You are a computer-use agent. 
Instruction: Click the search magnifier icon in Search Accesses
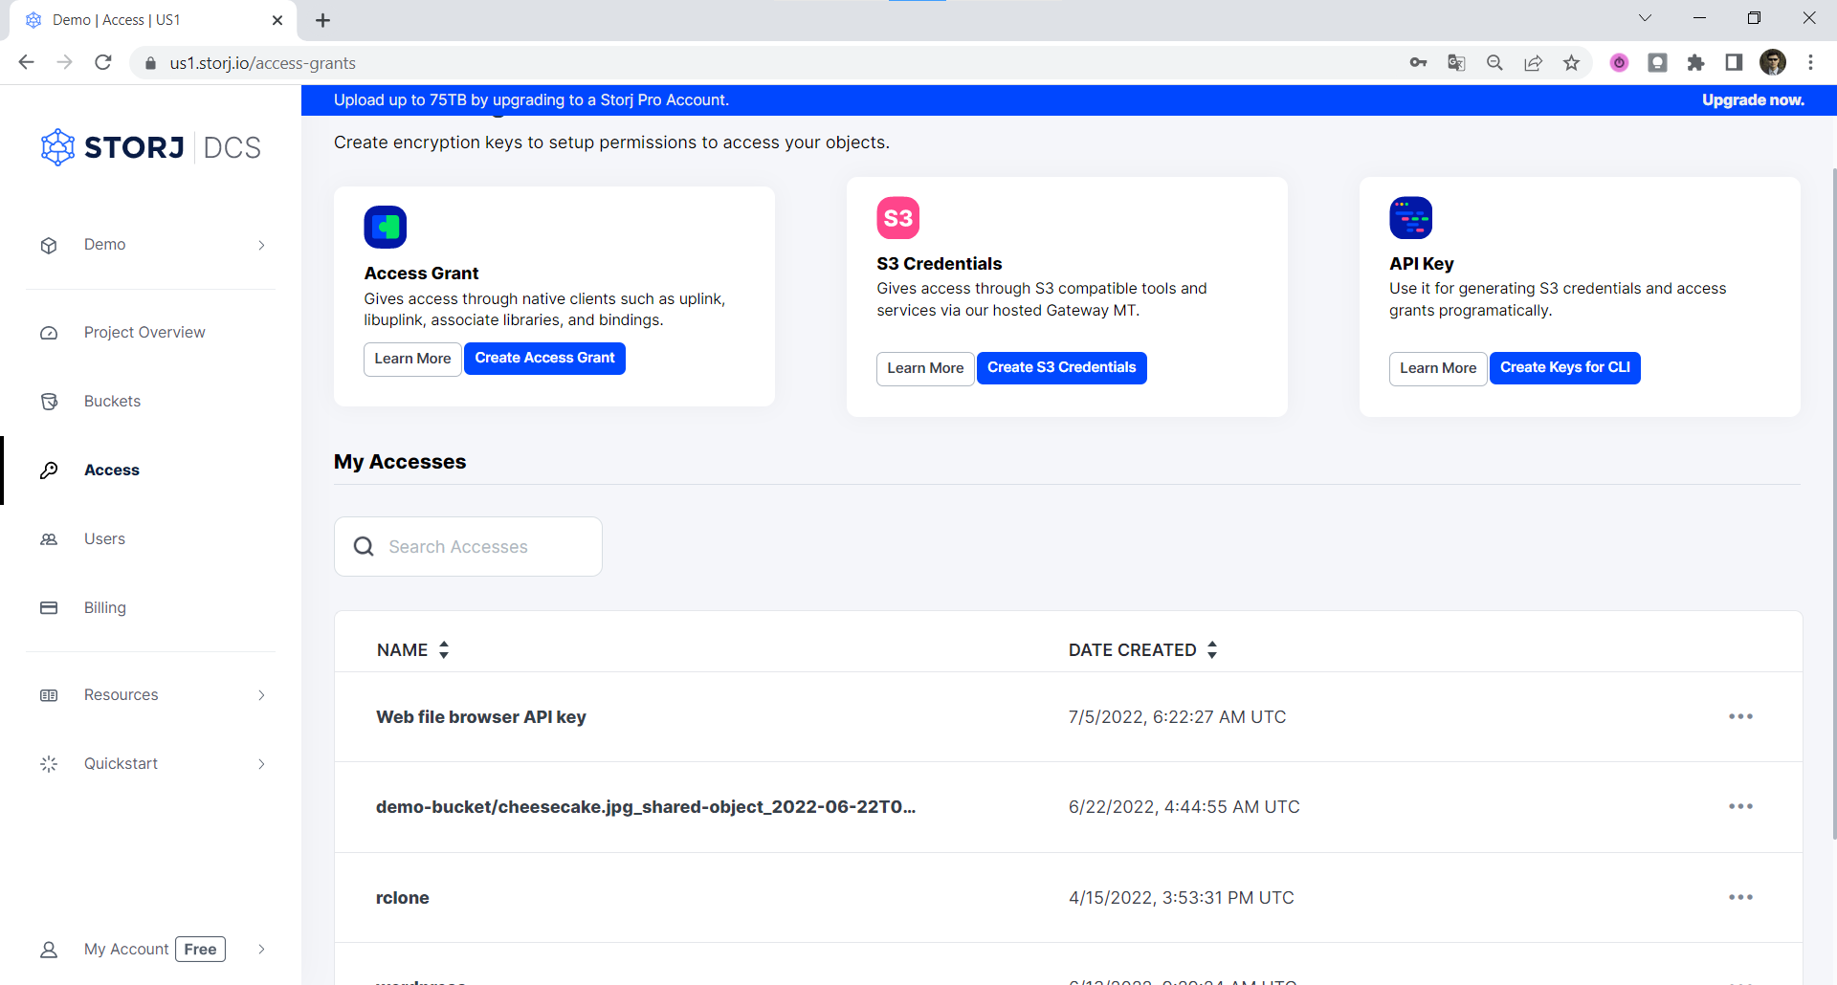click(x=364, y=546)
